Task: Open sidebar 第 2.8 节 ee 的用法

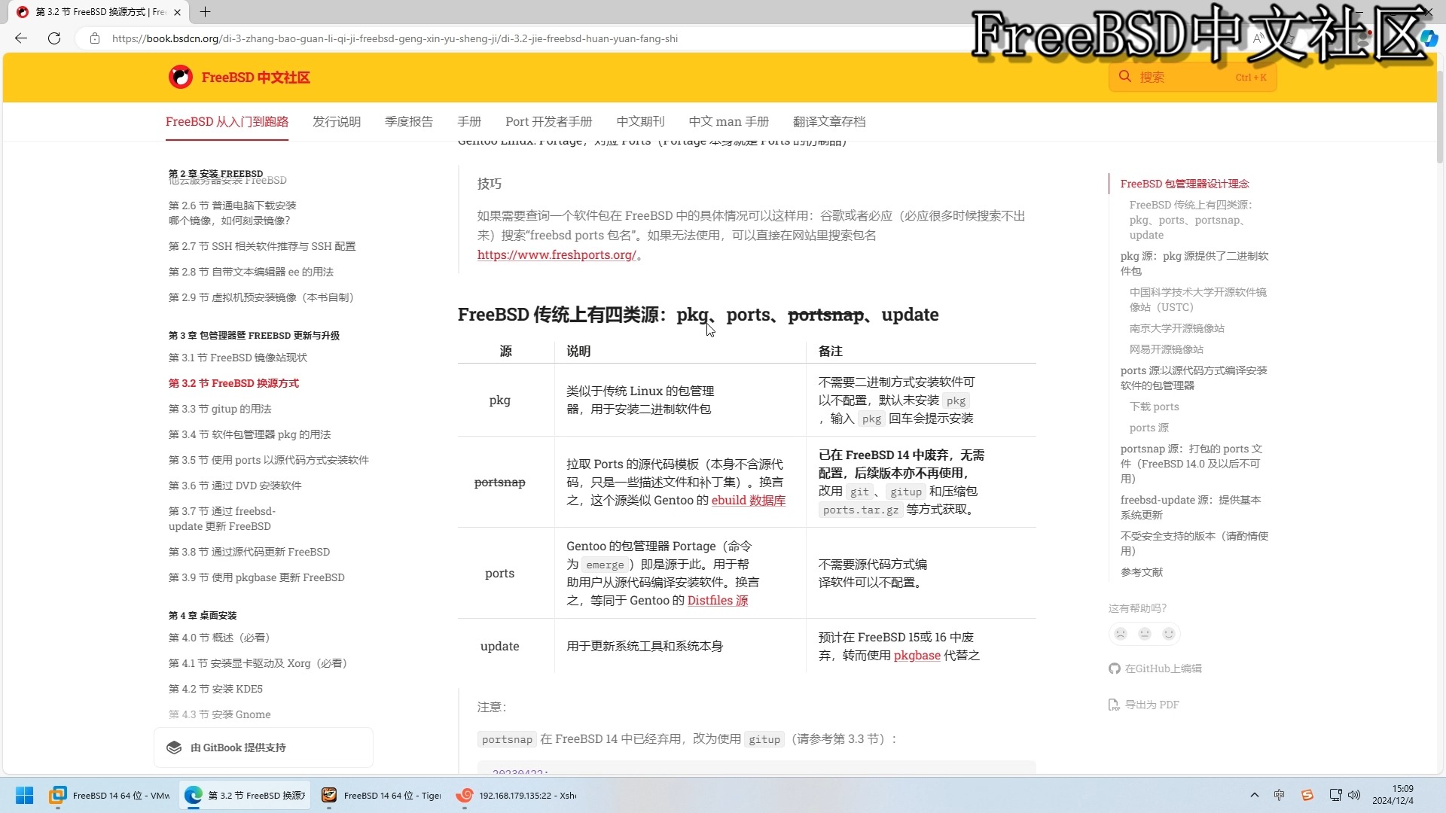Action: (x=251, y=272)
